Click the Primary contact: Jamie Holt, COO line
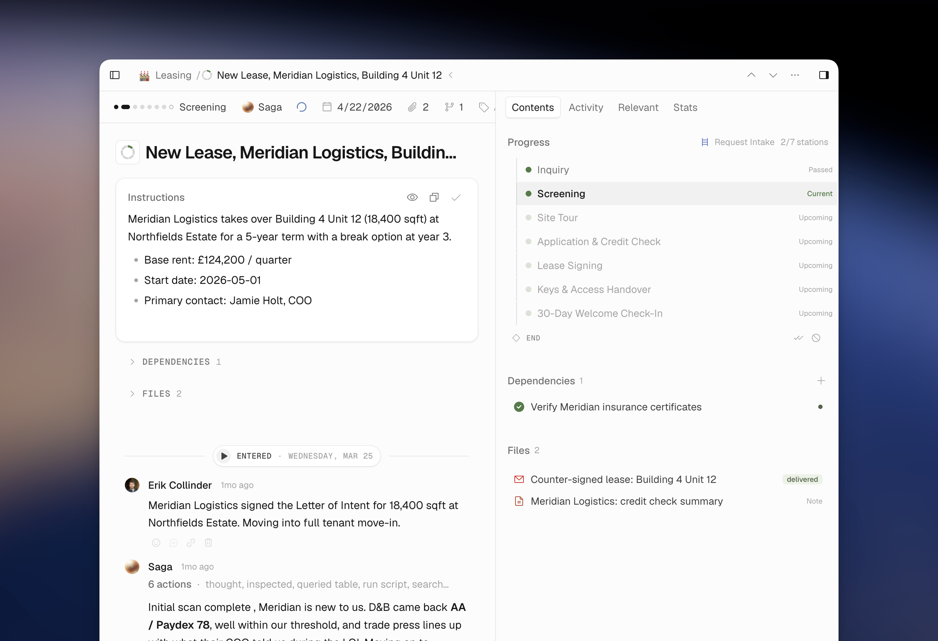This screenshot has height=641, width=938. point(228,300)
